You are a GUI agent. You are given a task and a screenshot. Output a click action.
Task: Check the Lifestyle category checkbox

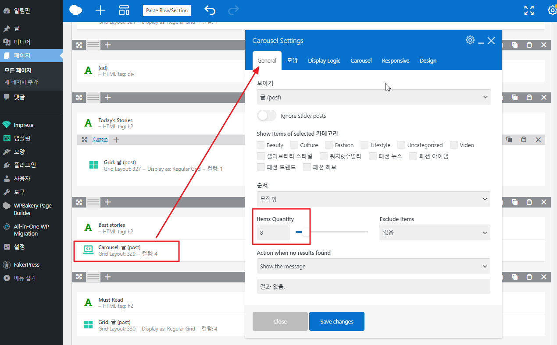364,145
